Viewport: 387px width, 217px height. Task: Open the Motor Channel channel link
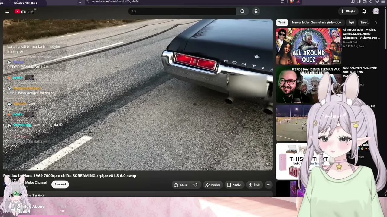36,183
